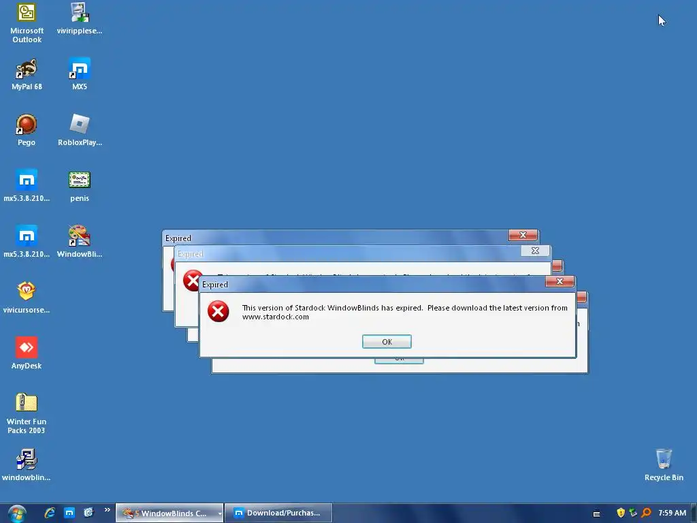This screenshot has width=697, height=523.
Task: Select the WindowBli... shortcut desktop icon
Action: pyautogui.click(x=80, y=242)
